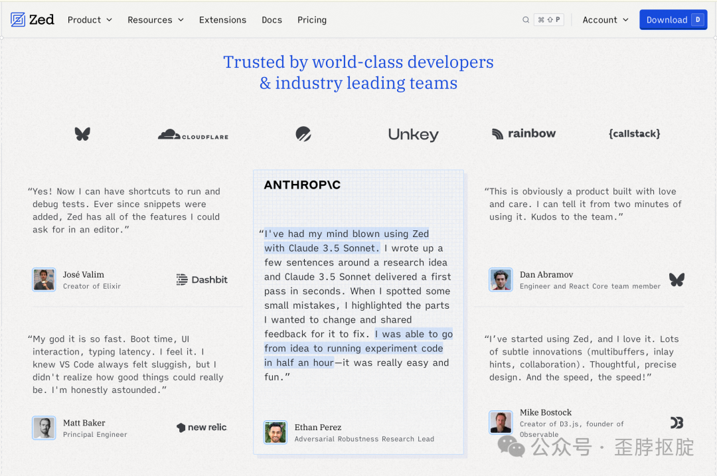Click the 'Trusted by world-class developers' heading

tap(358, 62)
